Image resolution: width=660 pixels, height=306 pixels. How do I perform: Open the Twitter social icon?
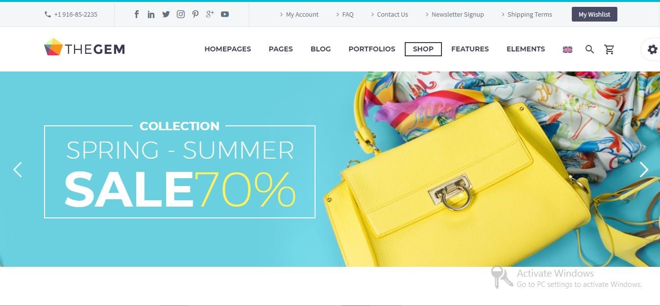(166, 14)
